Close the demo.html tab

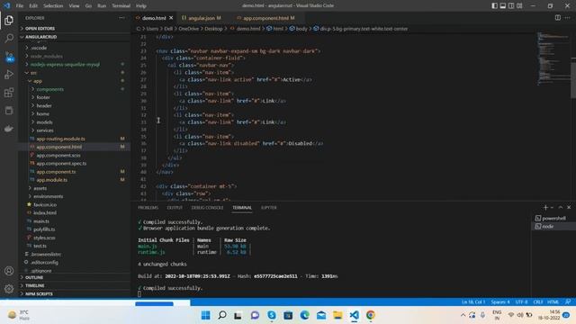(171, 18)
